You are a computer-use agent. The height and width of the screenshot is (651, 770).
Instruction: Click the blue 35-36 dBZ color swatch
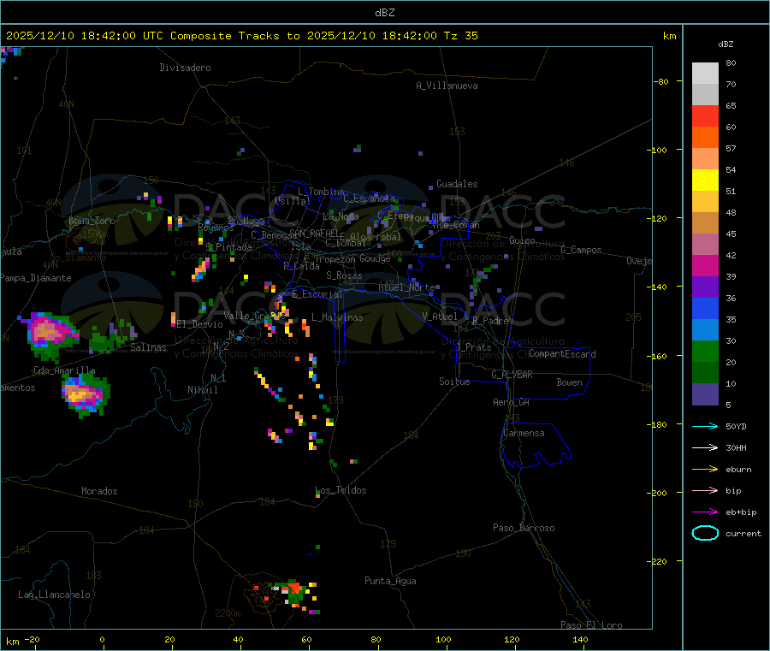(x=705, y=308)
